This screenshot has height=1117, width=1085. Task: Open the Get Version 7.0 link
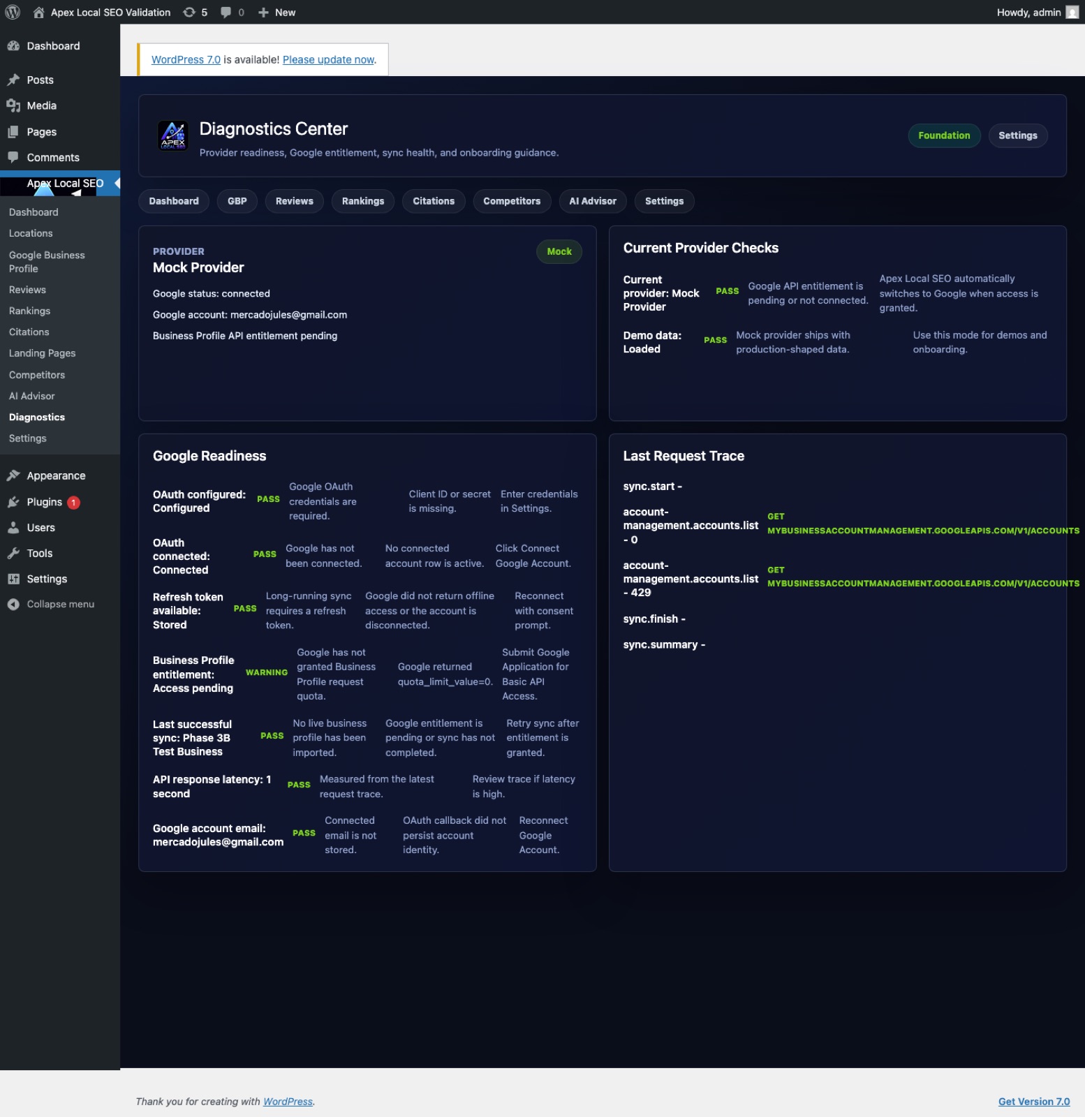(1033, 1102)
